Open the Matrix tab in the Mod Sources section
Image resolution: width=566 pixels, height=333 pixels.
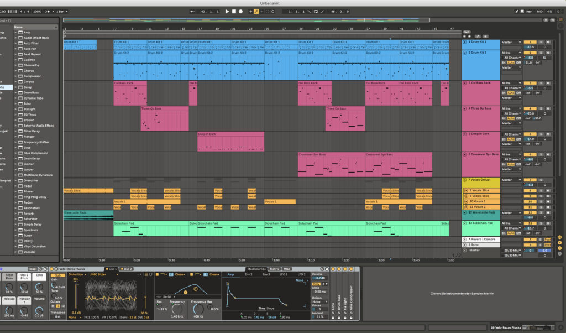point(275,268)
